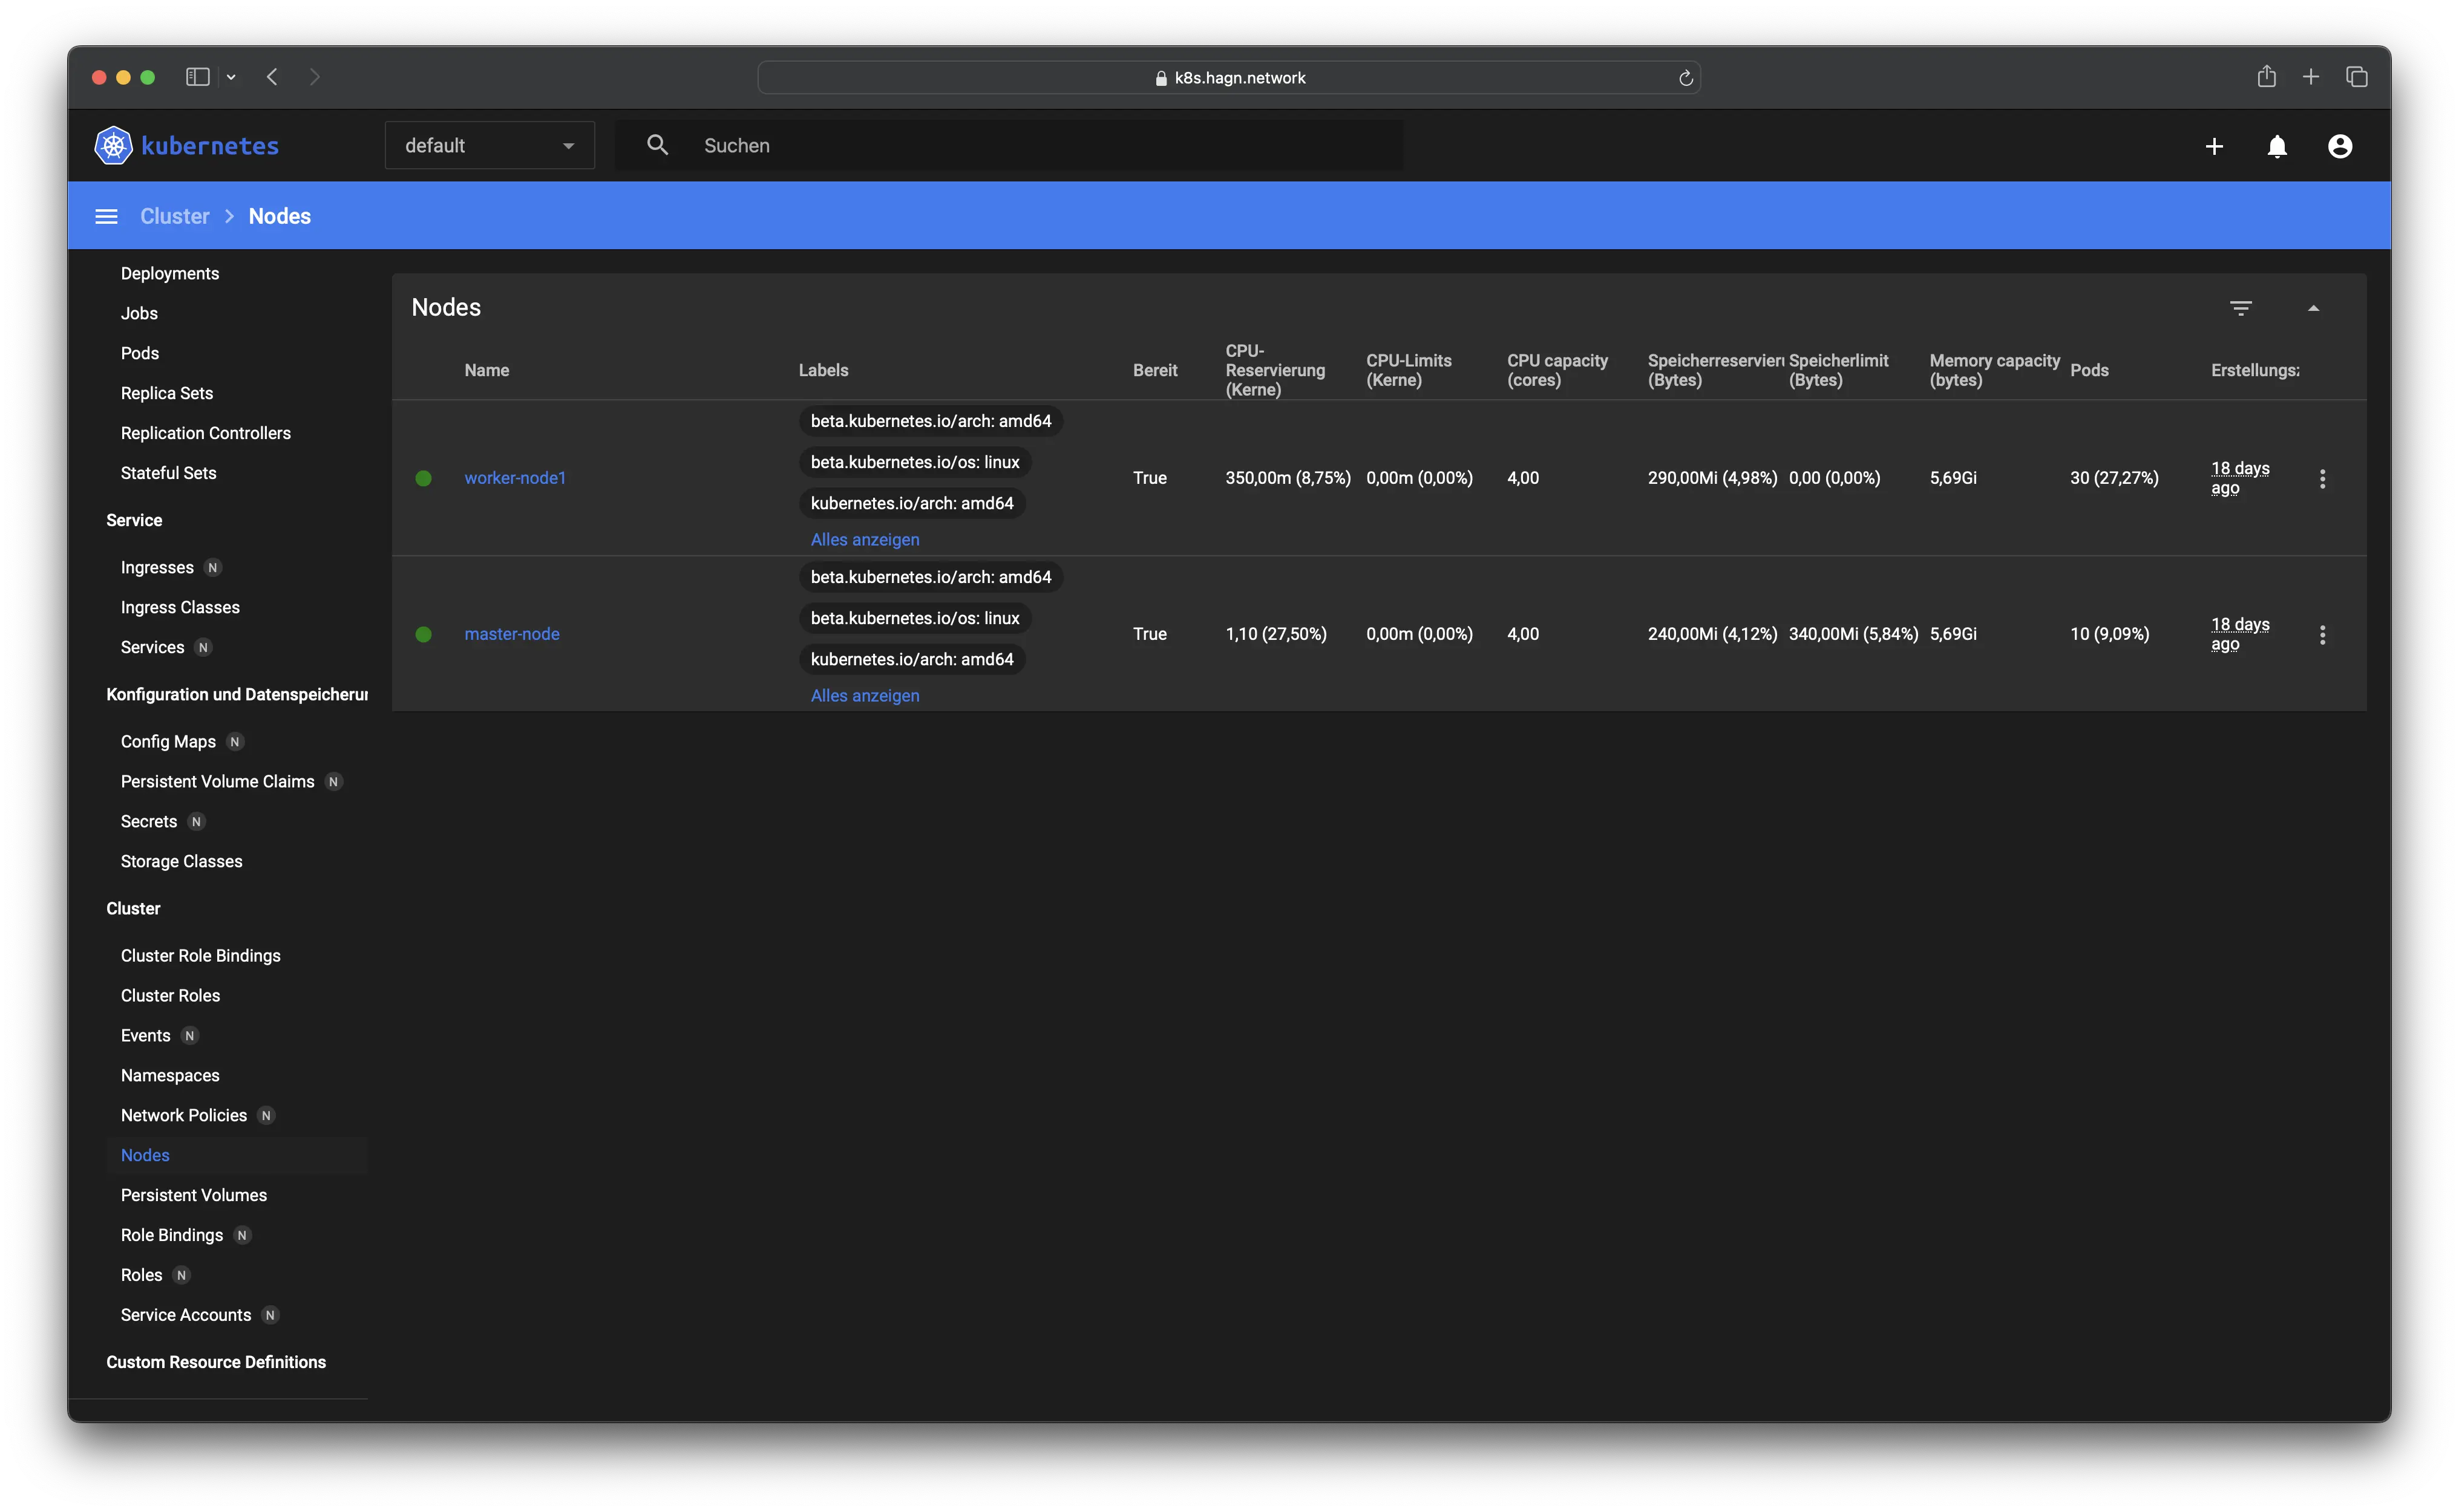Open Namespaces in sidebar
Image resolution: width=2459 pixels, height=1512 pixels.
(x=170, y=1075)
